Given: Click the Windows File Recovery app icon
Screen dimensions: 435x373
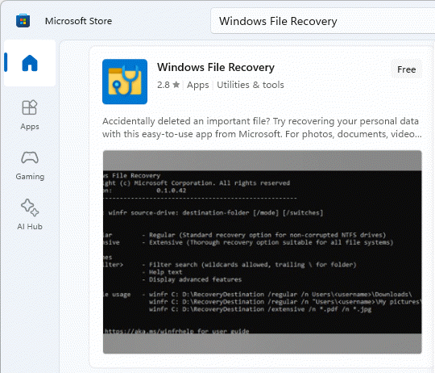Looking at the screenshot, I should [x=125, y=82].
